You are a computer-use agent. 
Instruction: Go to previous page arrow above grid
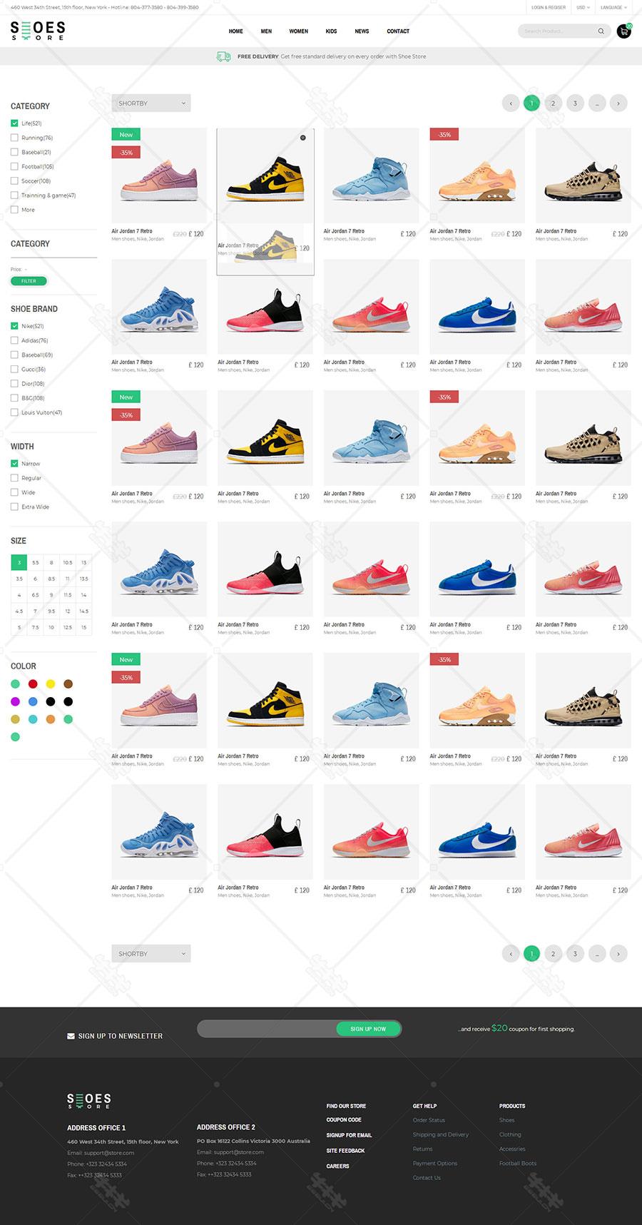point(511,103)
